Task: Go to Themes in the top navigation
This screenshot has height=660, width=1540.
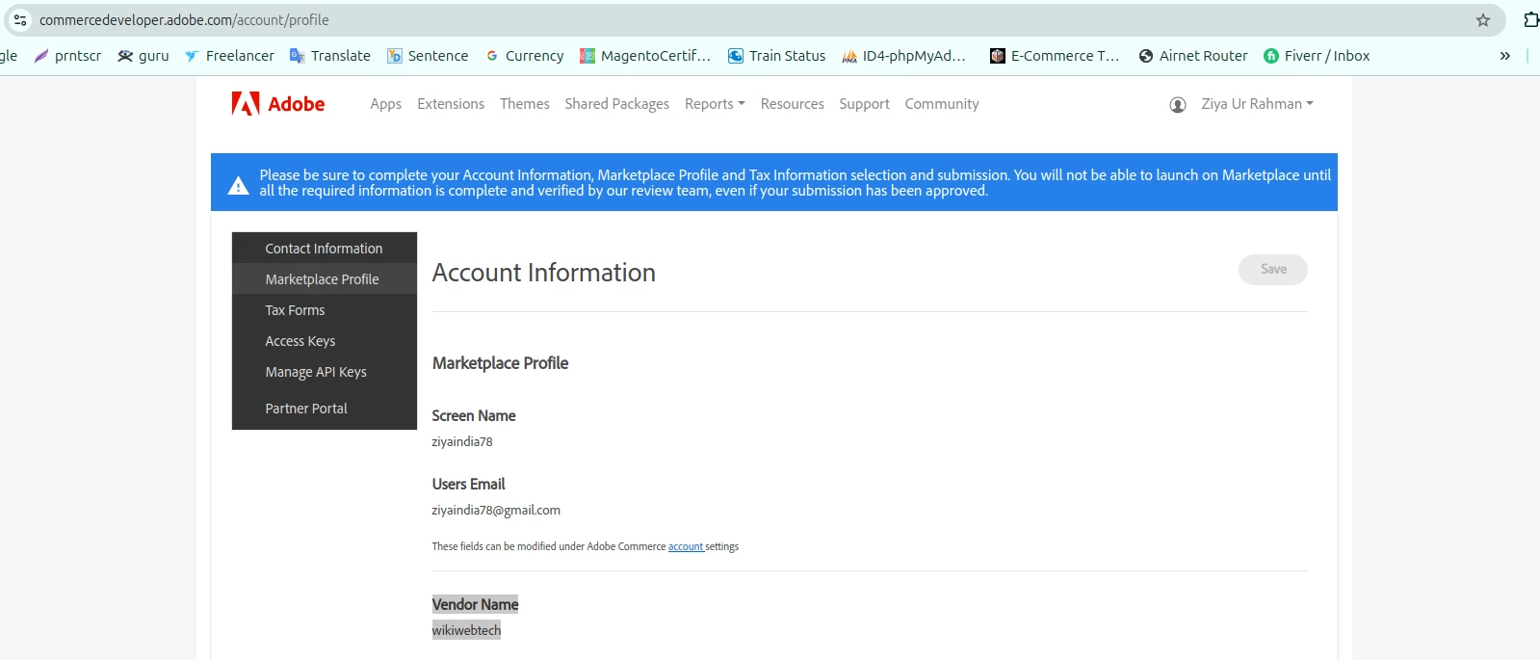Action: click(525, 104)
